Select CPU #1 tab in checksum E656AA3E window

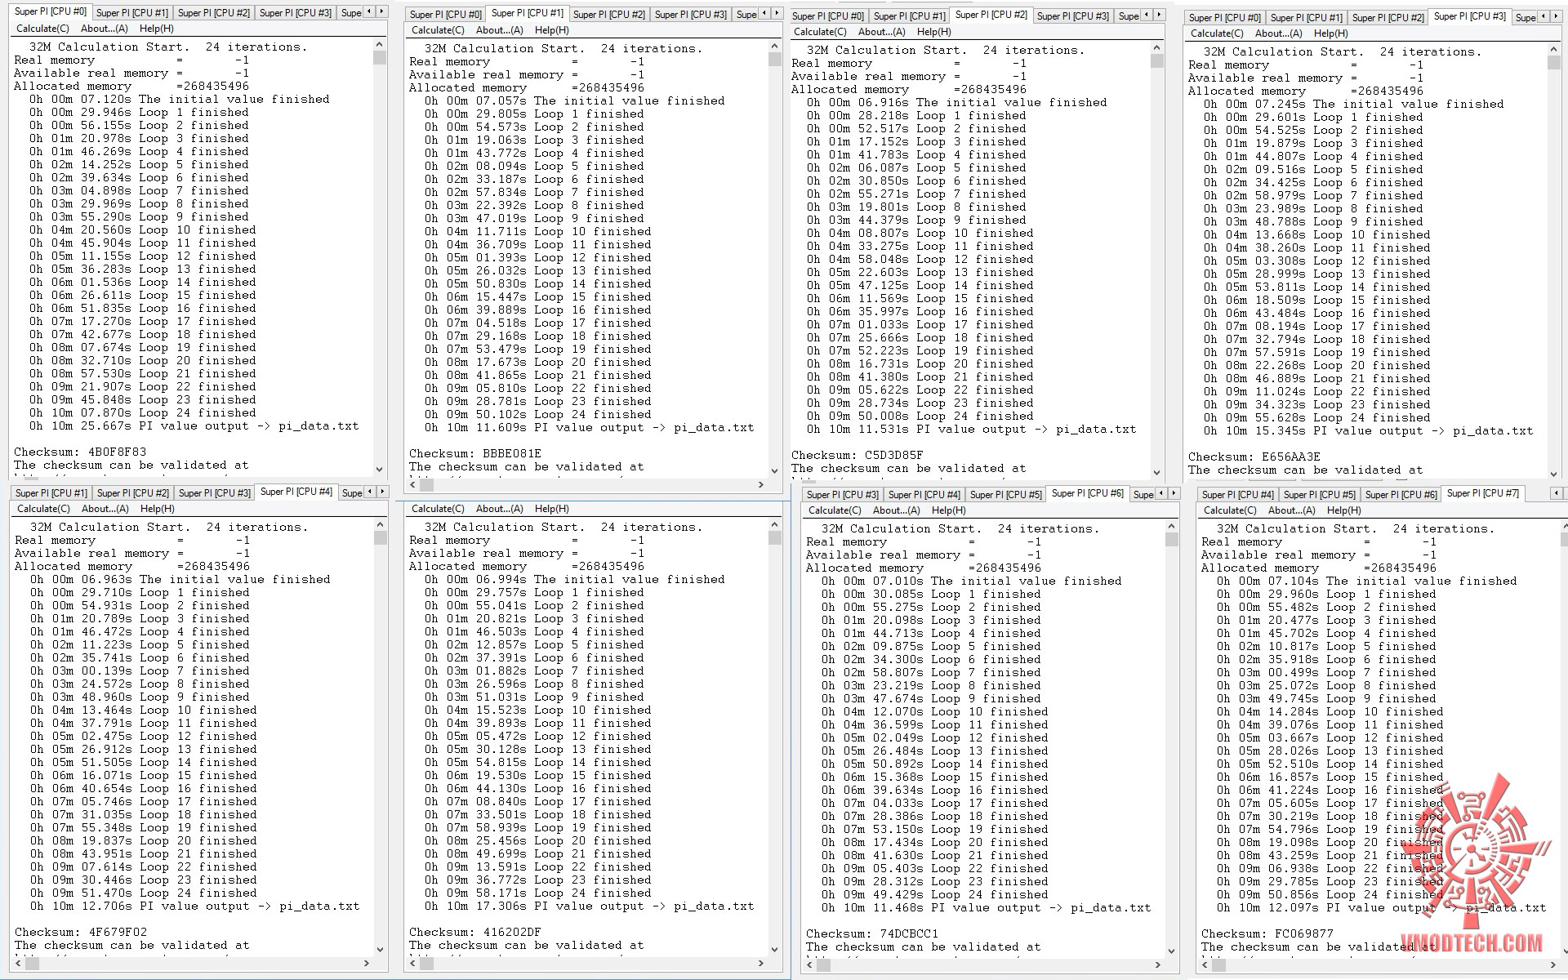coord(1306,18)
